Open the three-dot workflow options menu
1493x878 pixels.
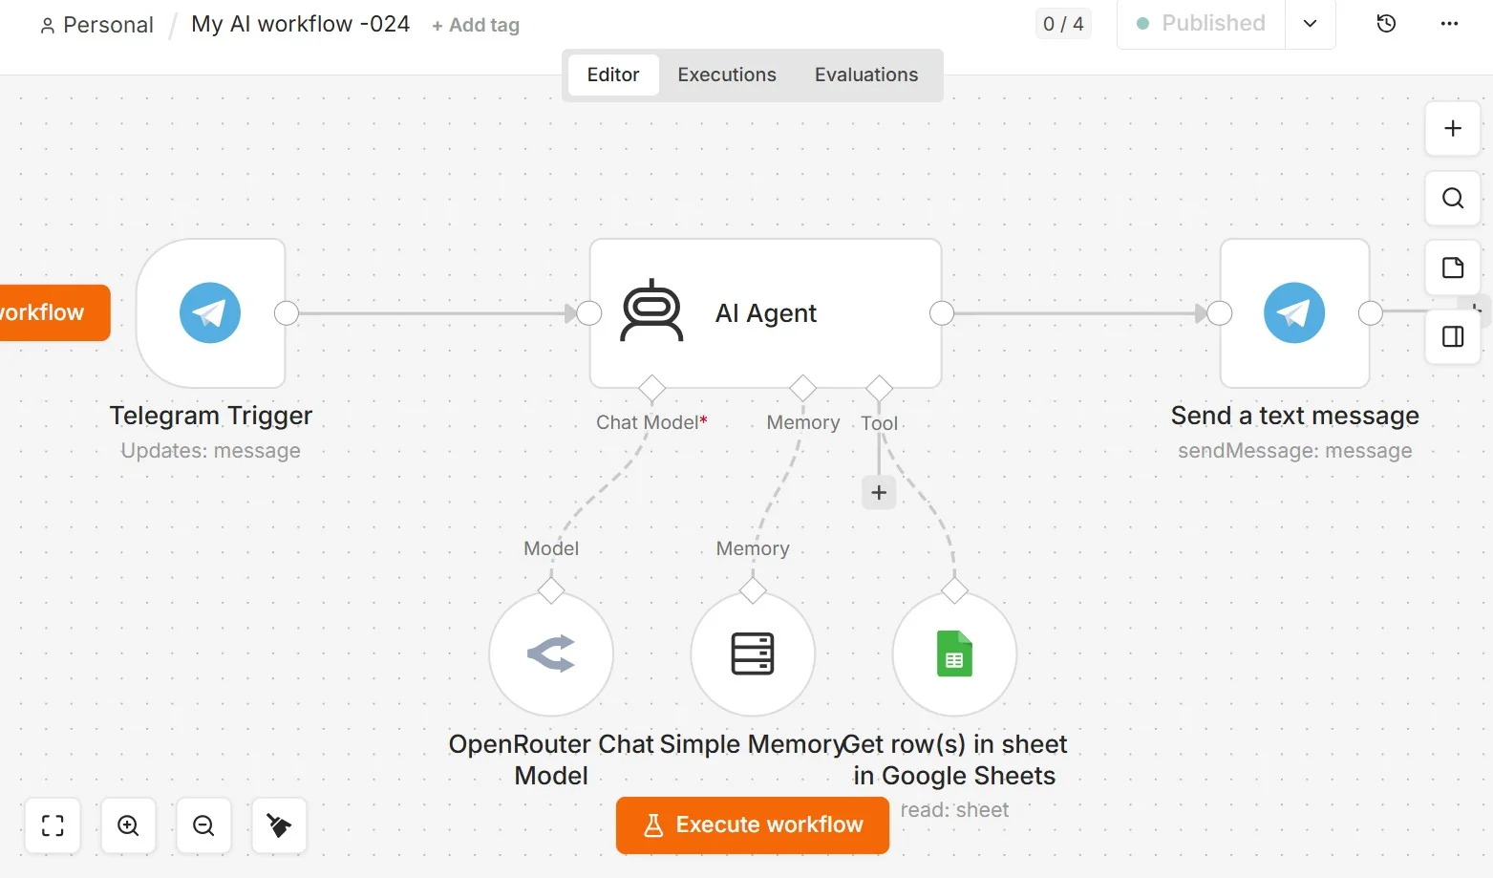[x=1449, y=24]
